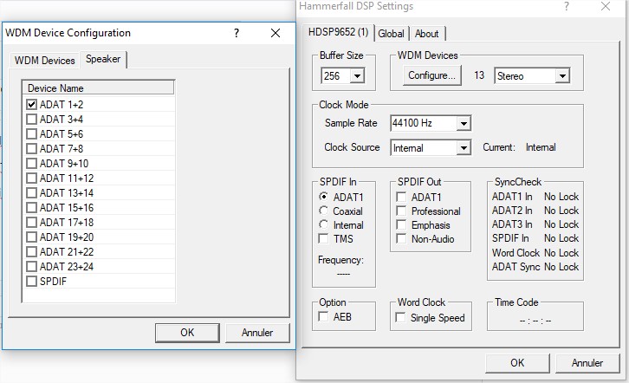Expand the Sample Rate 44100 Hz dropdown
629x383 pixels.
pos(464,123)
